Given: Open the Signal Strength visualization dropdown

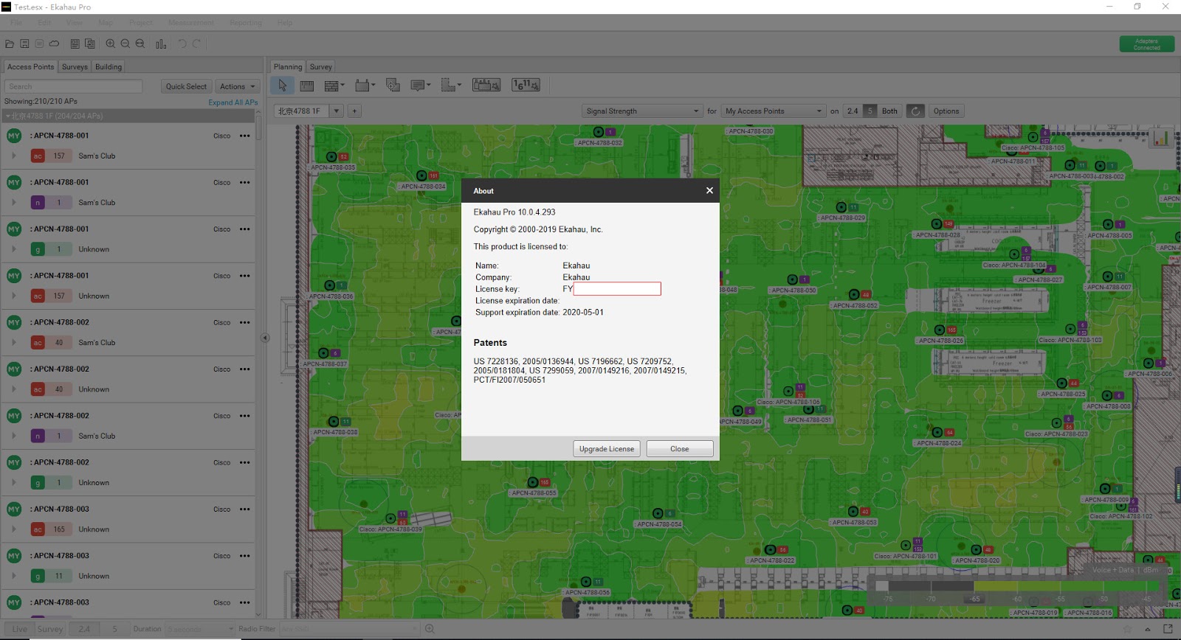Looking at the screenshot, I should pyautogui.click(x=641, y=111).
